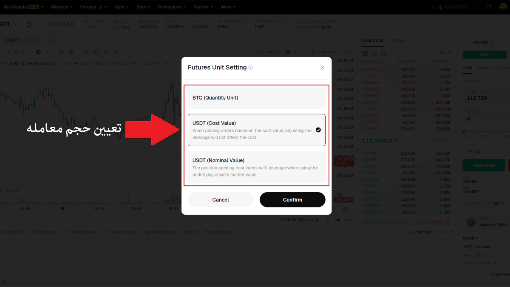
Task: Click the search magnifier icon
Action: (x=433, y=7)
